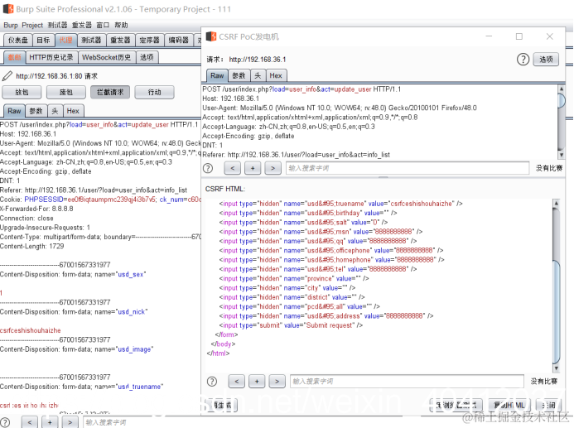The height and width of the screenshot is (428, 574).
Task: Open the Project menu
Action: click(32, 25)
